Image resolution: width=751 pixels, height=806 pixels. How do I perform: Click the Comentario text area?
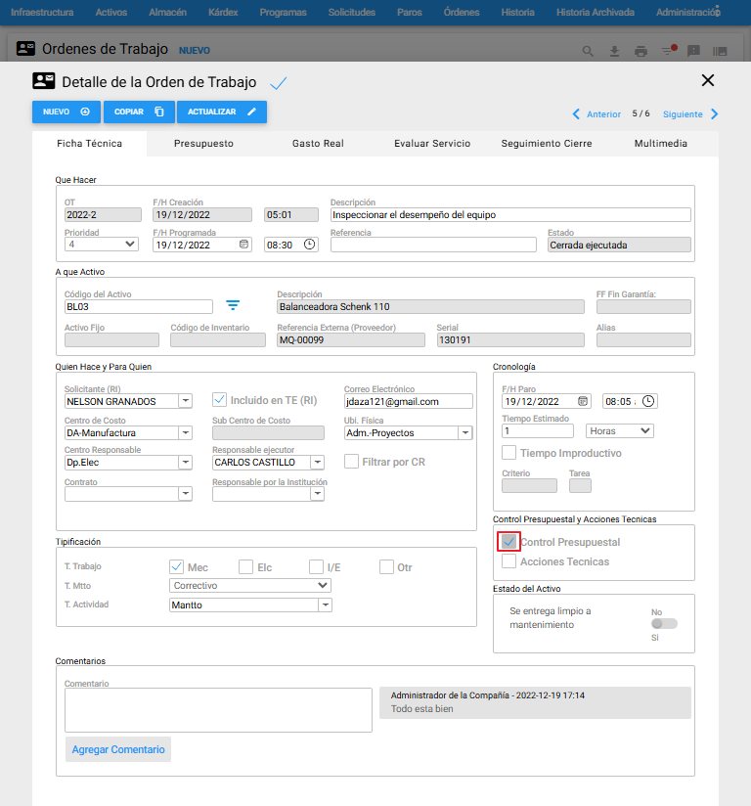click(x=218, y=710)
